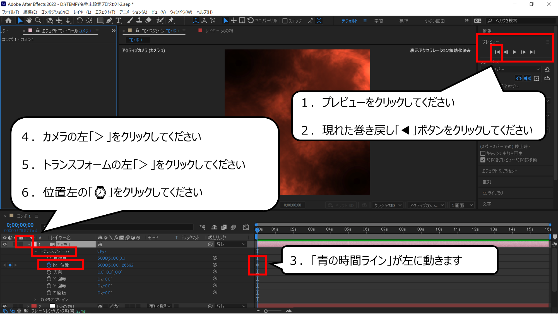Open the アニメーション(A) menu
The width and height of the screenshot is (558, 314).
tap(133, 12)
